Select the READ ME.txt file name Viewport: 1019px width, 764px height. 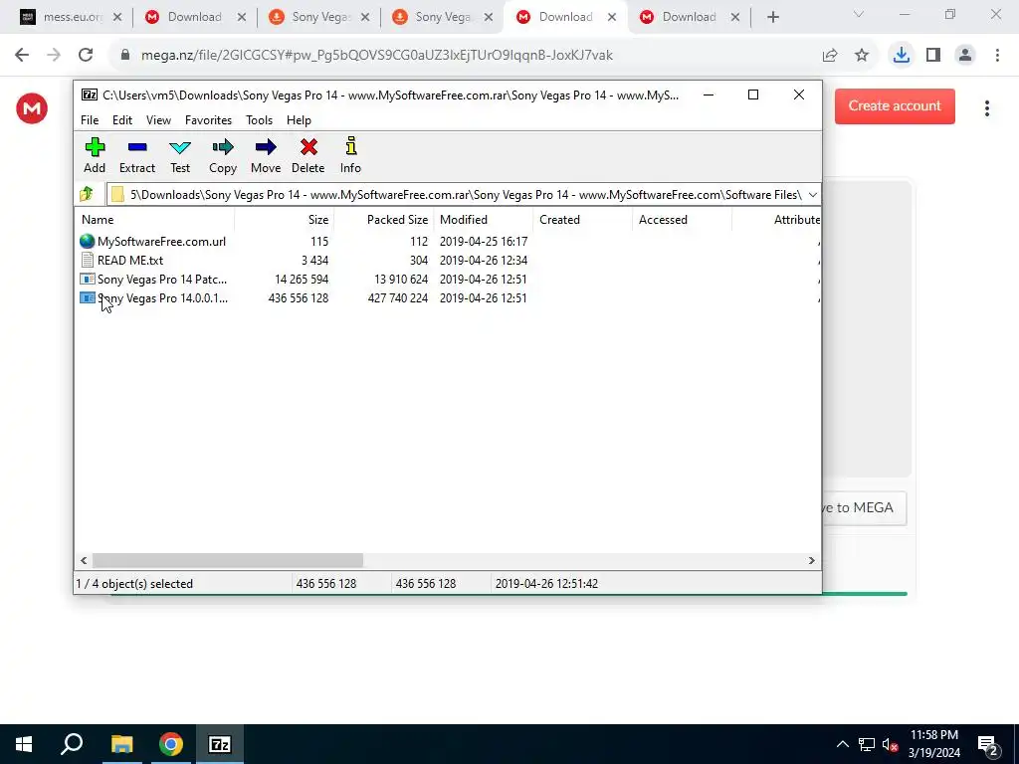click(x=130, y=260)
